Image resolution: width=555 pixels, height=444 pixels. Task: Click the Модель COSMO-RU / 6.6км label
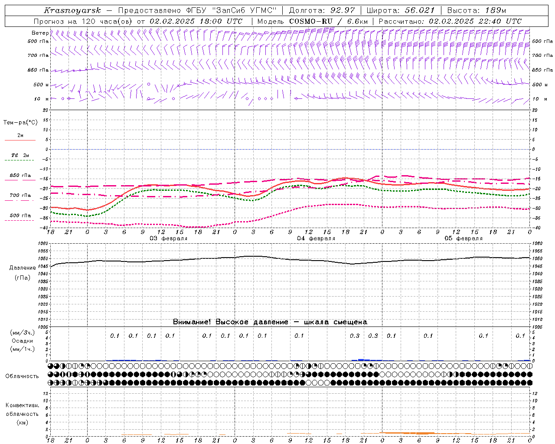[313, 21]
